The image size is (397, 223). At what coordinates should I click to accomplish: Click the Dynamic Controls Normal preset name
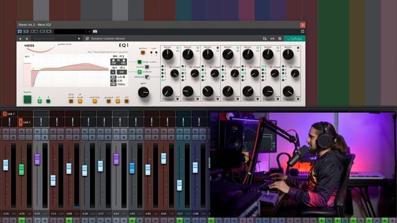click(x=108, y=38)
